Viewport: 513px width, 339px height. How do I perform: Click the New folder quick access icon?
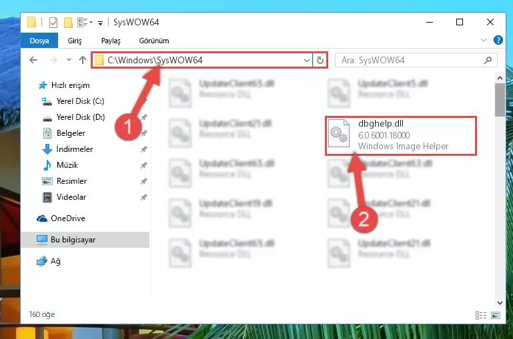click(x=68, y=22)
